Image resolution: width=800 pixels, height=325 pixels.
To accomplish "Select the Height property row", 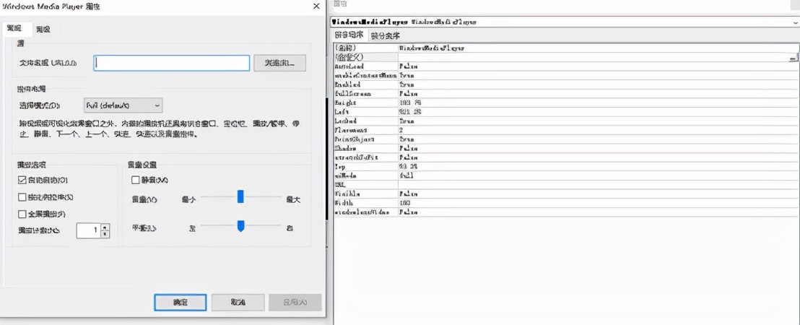I will click(565, 103).
